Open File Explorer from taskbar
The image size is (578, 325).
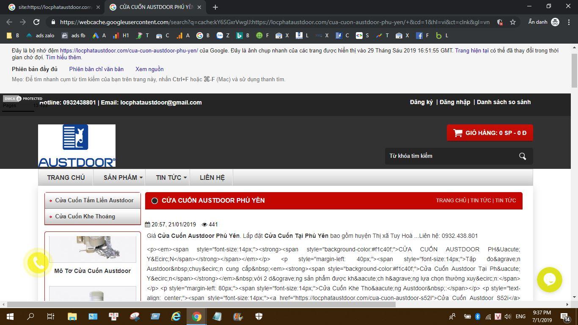[x=72, y=316]
